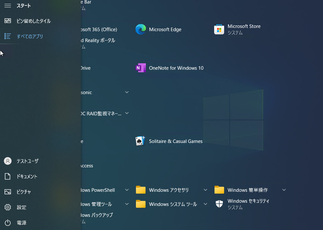The height and width of the screenshot is (230, 323).
Task: Click the ピクチャ pictures icon
Action: click(8, 192)
